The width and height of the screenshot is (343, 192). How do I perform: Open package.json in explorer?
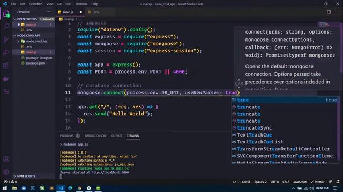(34, 63)
